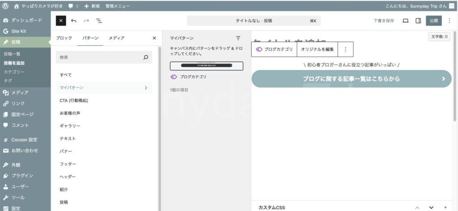This screenshot has width=458, height=211.
Task: Click the redo arrow in editor toolbar
Action: click(86, 21)
